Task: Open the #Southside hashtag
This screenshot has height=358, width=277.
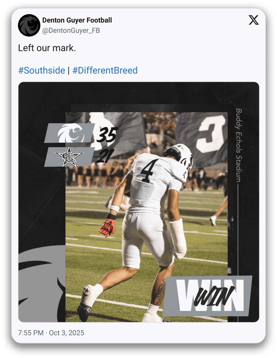Action: point(42,70)
